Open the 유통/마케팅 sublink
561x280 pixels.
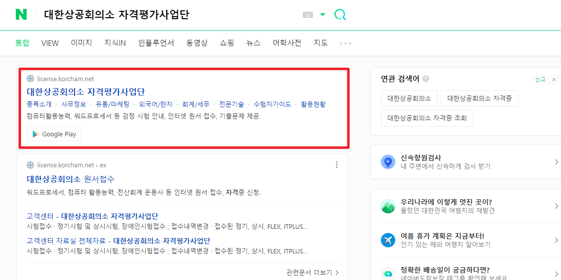112,104
